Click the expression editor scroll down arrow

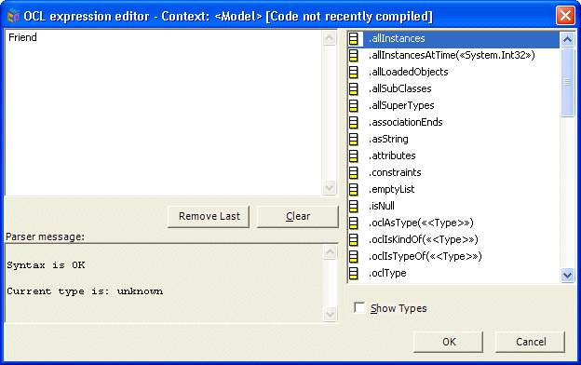(329, 187)
